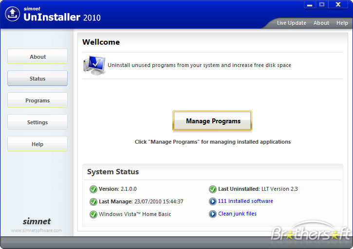Click green check icon beside Version

coord(93,189)
